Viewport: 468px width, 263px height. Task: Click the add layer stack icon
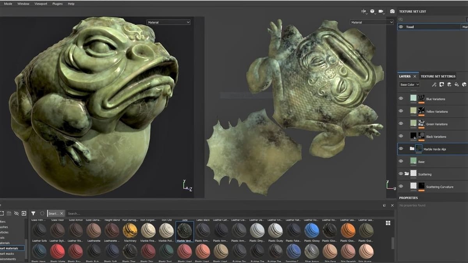tap(449, 84)
